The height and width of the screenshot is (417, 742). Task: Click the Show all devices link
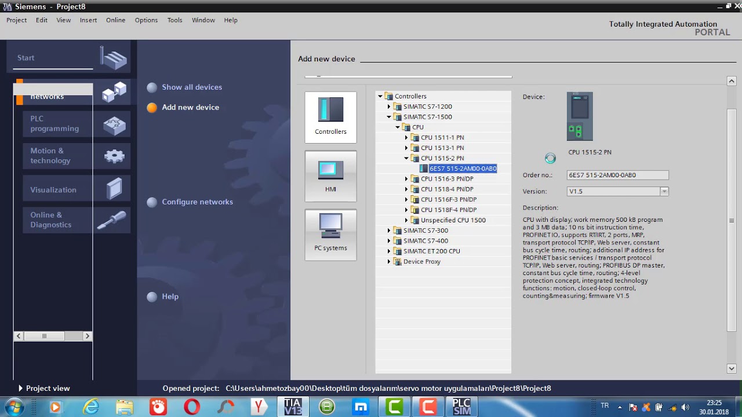(192, 87)
